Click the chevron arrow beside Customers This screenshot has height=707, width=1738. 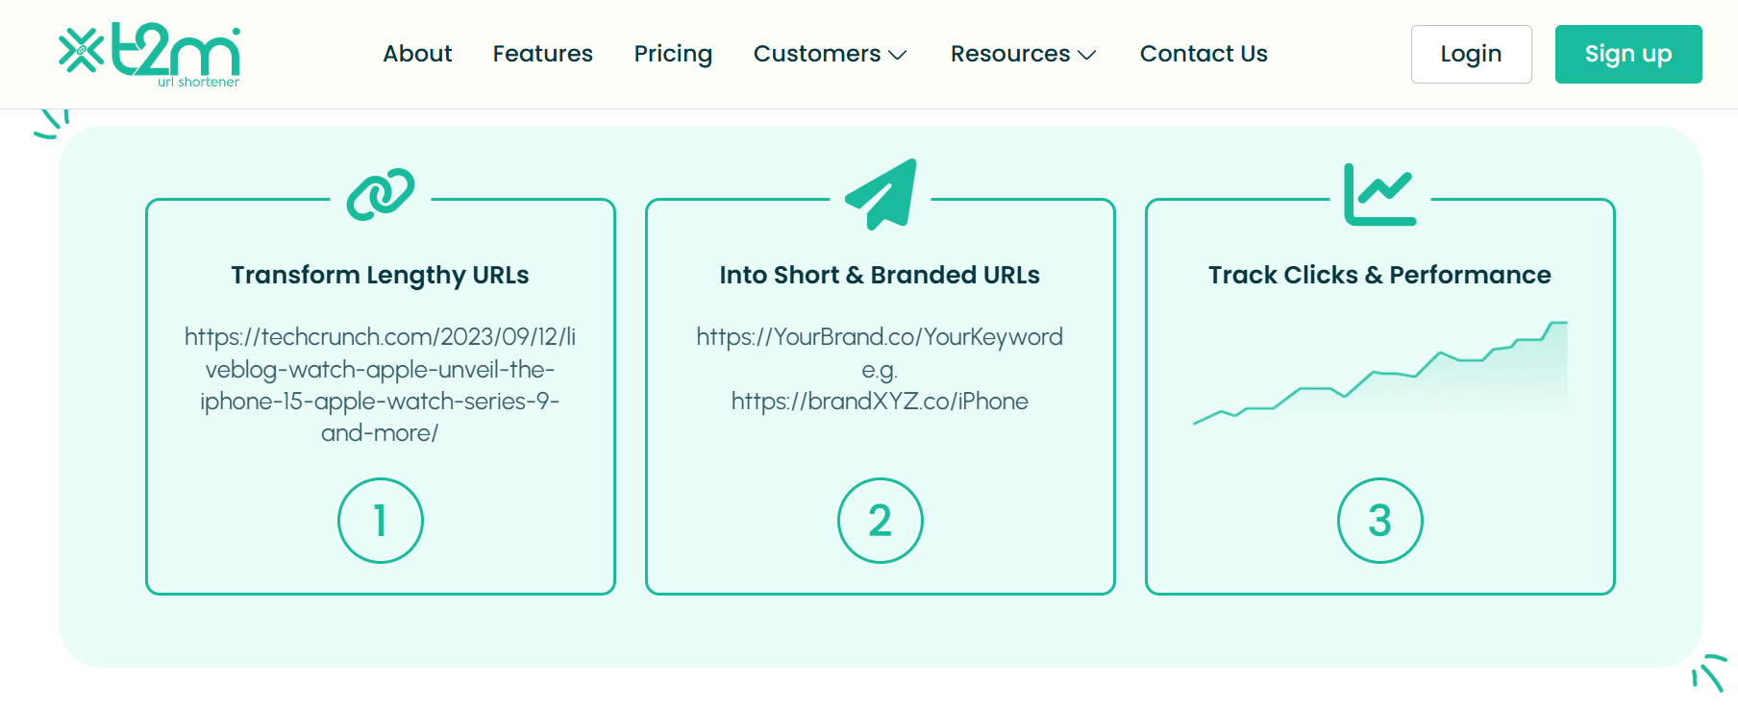tap(898, 55)
